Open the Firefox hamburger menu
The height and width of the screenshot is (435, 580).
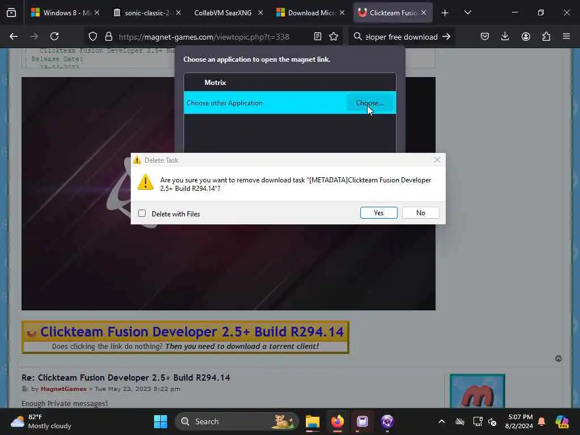[566, 36]
